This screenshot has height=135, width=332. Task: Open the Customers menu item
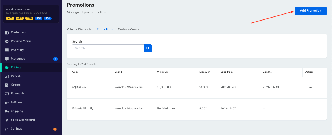18,32
